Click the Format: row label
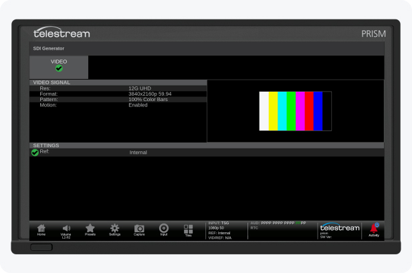 (x=49, y=94)
